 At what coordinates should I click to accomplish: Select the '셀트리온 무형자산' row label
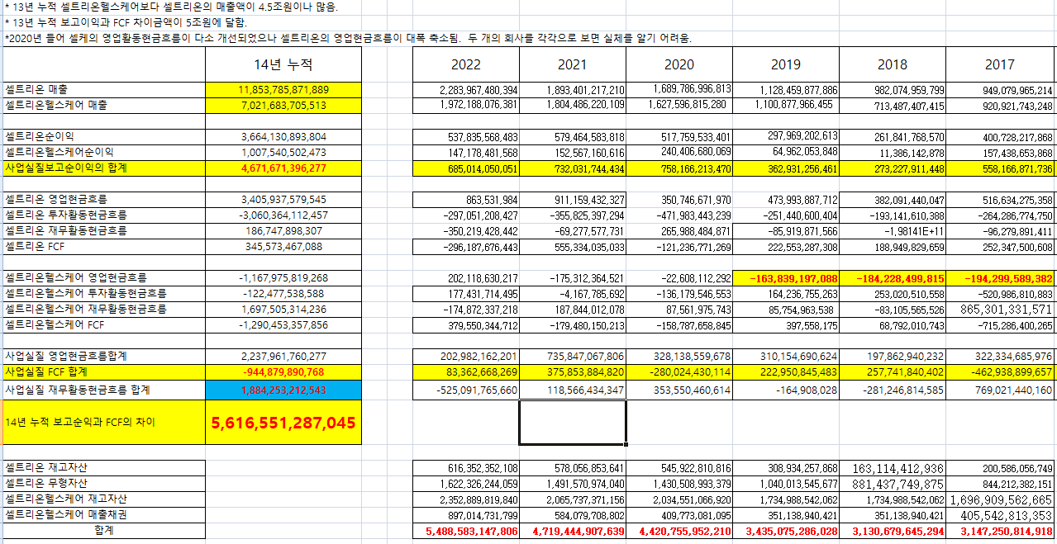tap(104, 483)
